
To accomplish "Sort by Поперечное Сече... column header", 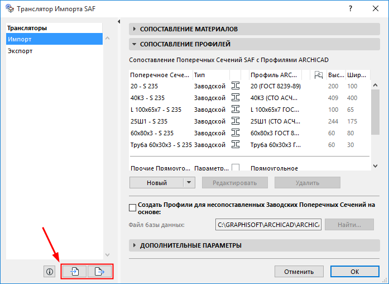I will pos(161,75).
